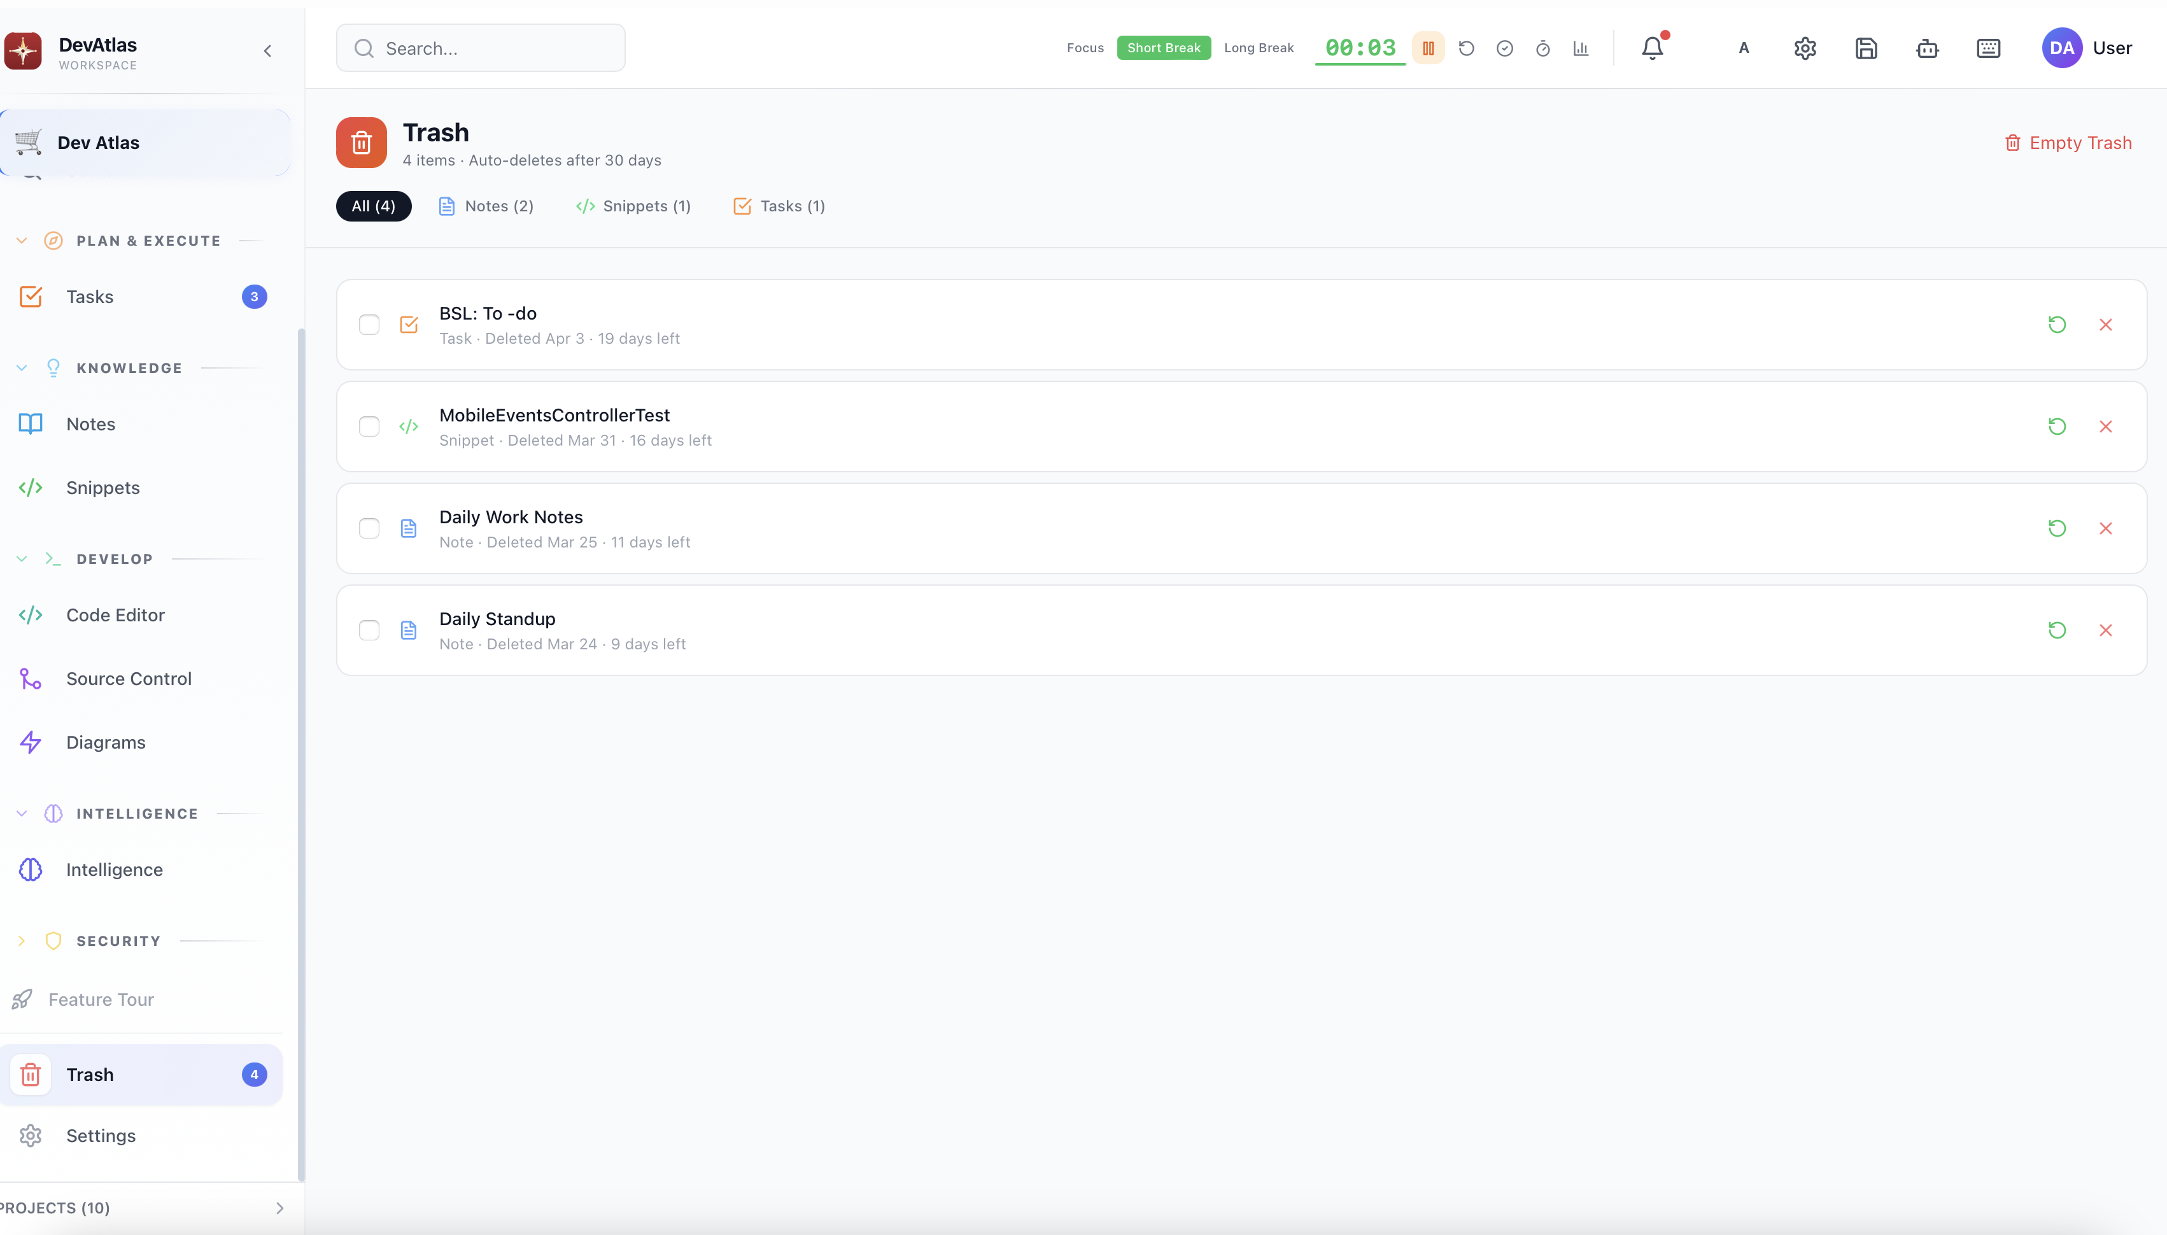Expand the Projects (10) panel
The width and height of the screenshot is (2167, 1235).
click(x=279, y=1208)
